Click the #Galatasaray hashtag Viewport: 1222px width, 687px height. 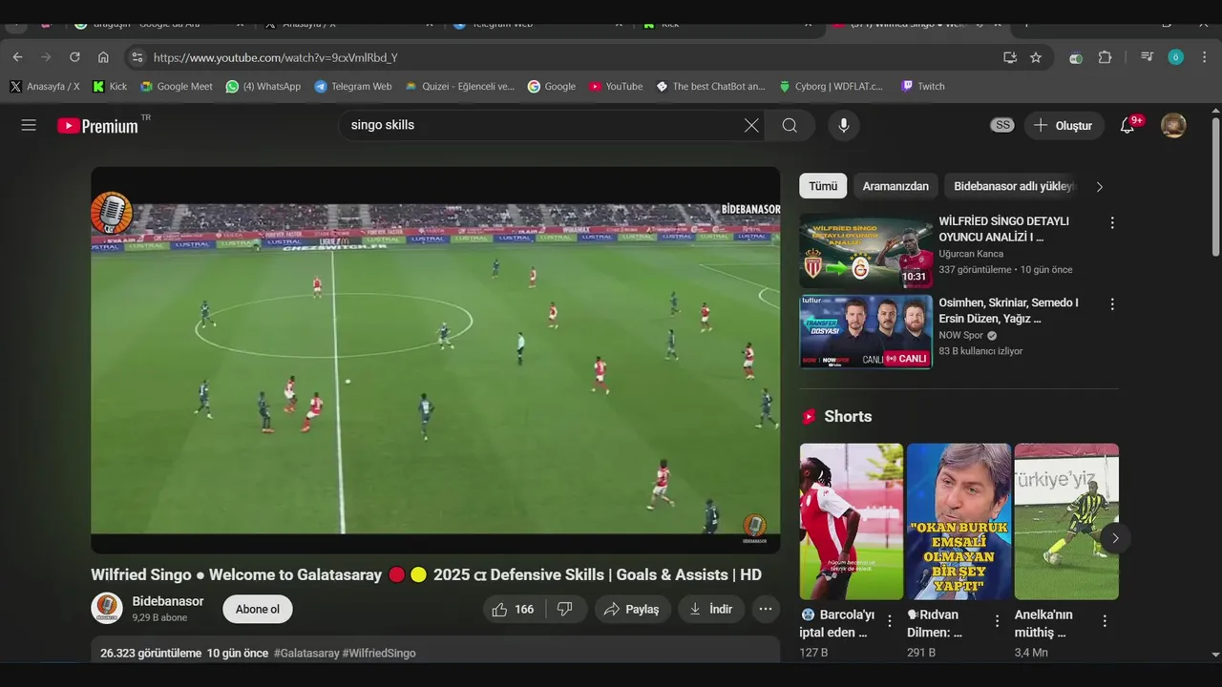tap(306, 654)
